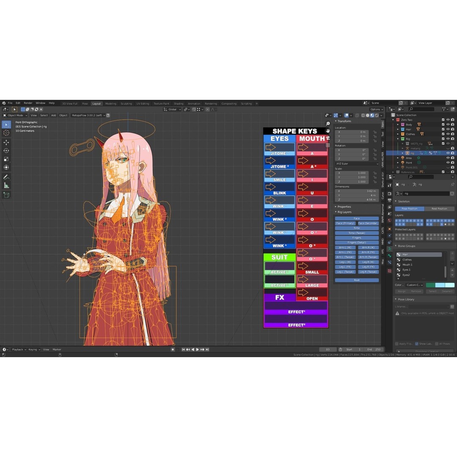This screenshot has width=457, height=457.
Task: Open Global transform orientation dropdown
Action: [x=172, y=110]
